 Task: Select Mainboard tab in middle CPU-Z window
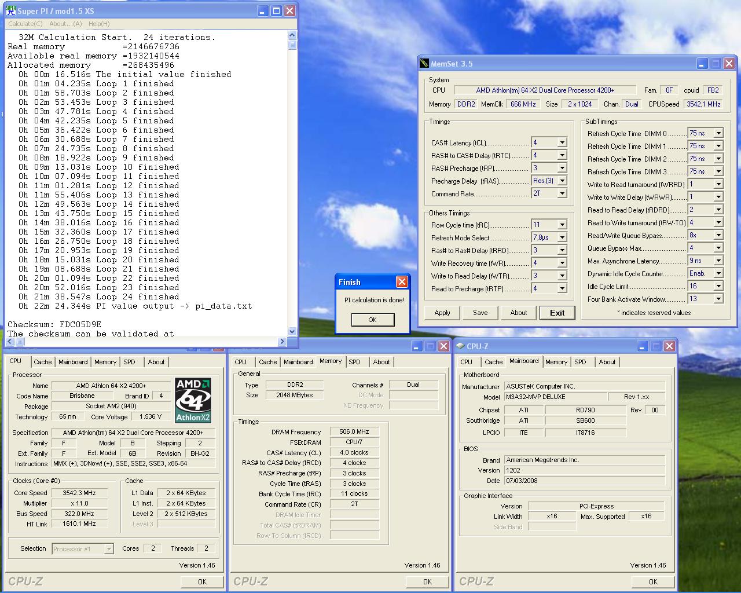298,362
